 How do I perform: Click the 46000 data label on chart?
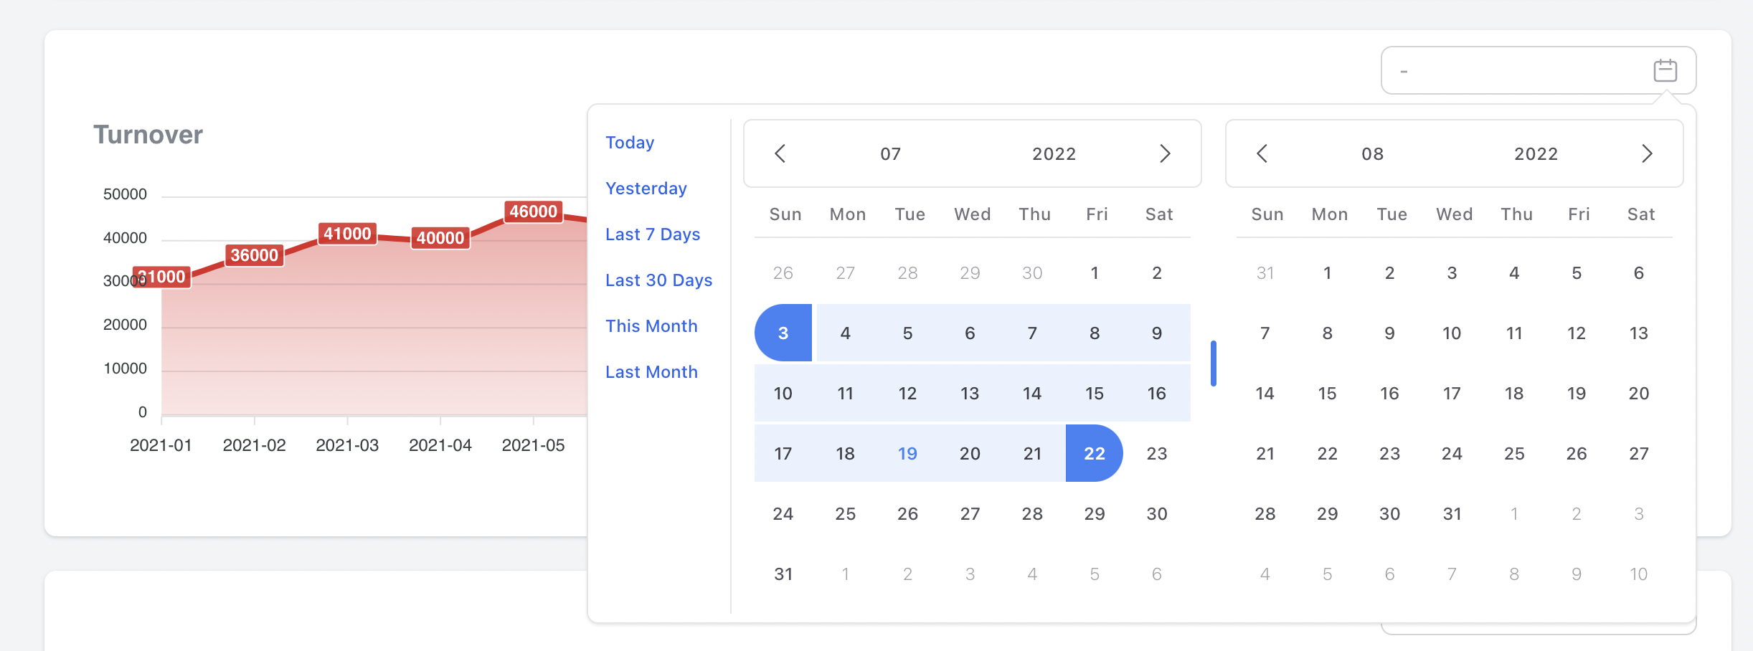[533, 212]
